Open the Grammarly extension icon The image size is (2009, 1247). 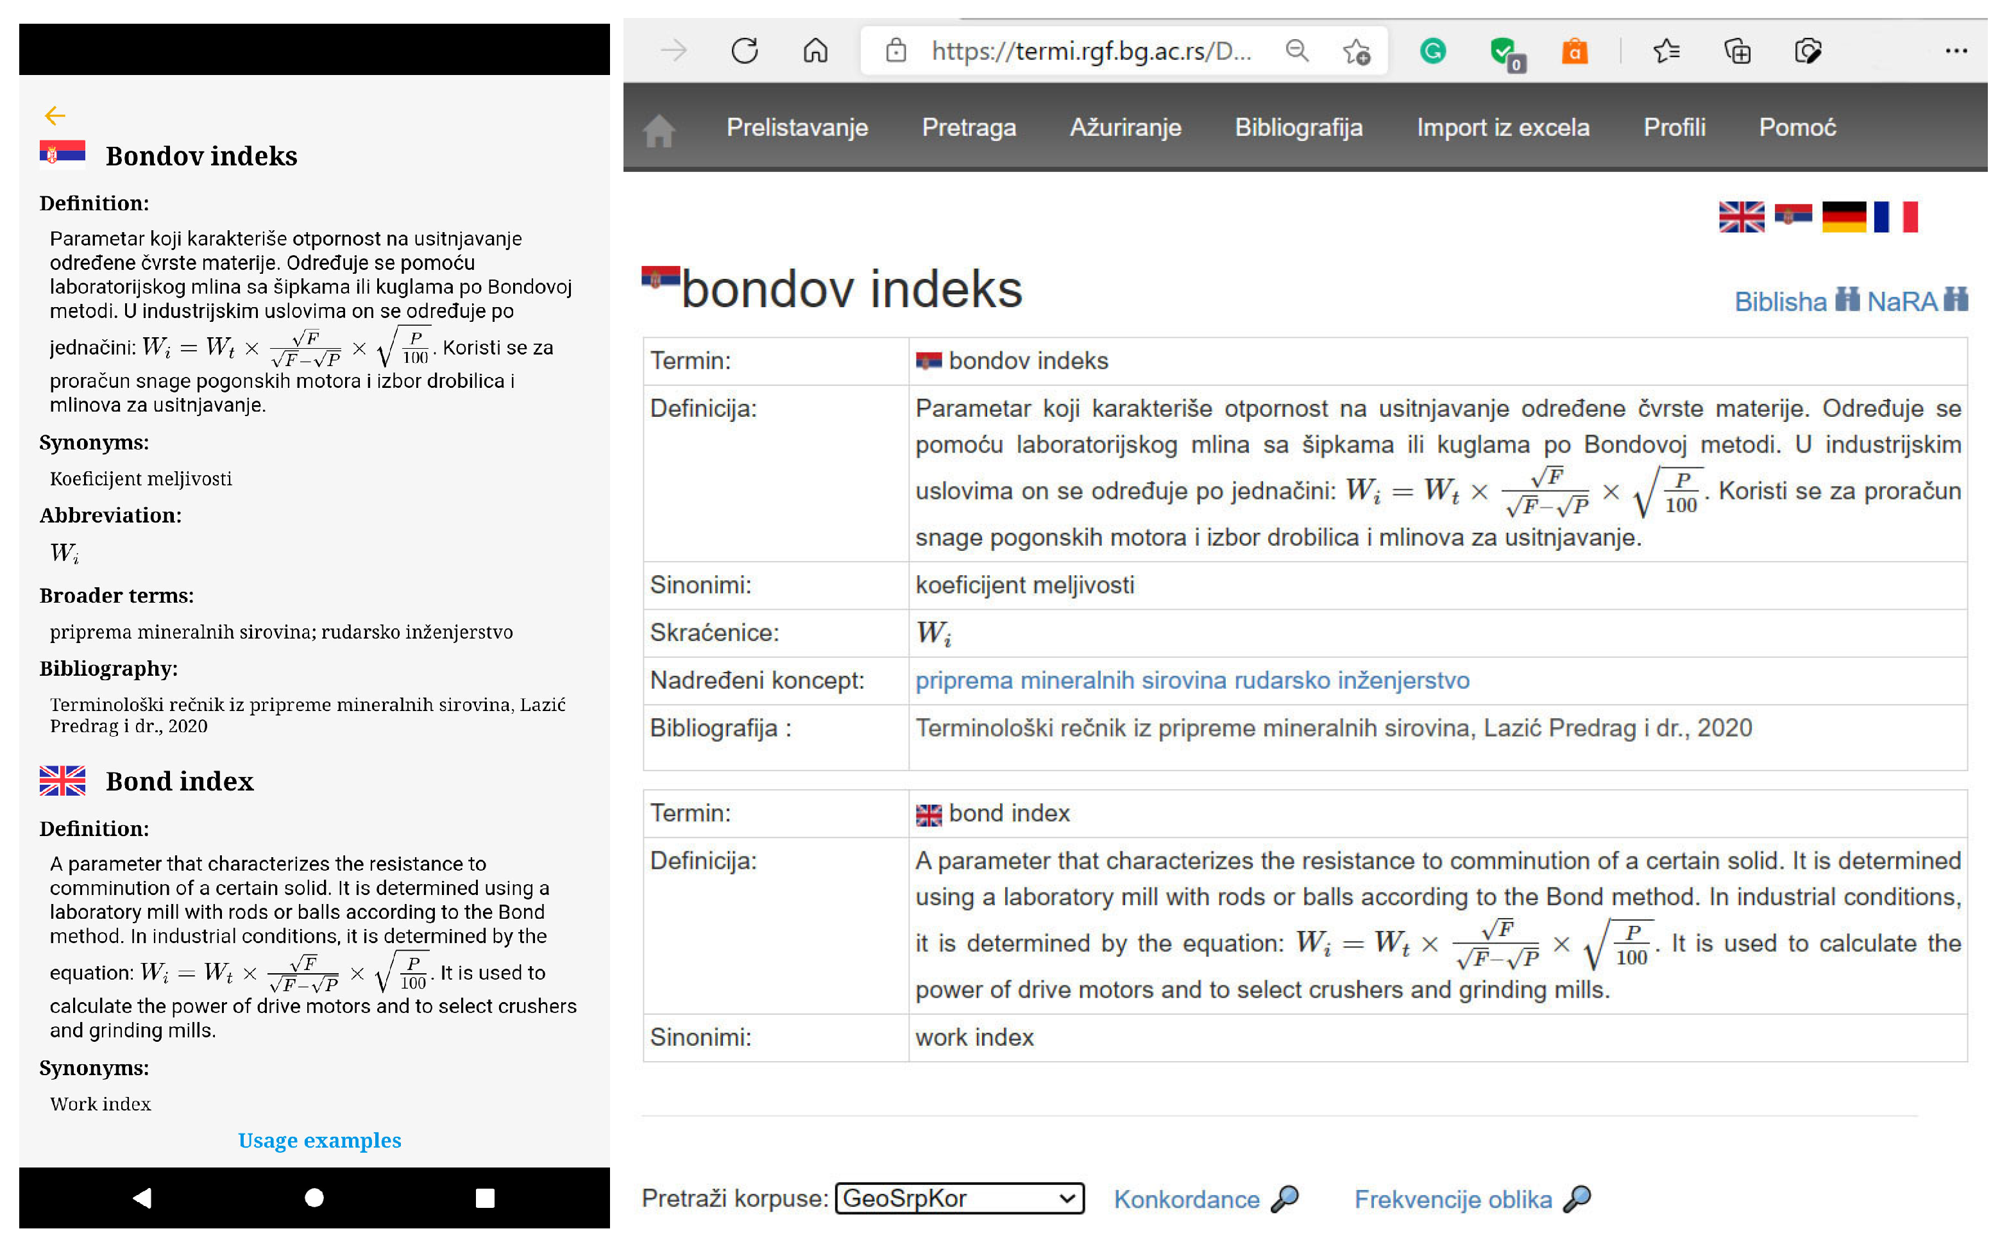click(x=1433, y=51)
